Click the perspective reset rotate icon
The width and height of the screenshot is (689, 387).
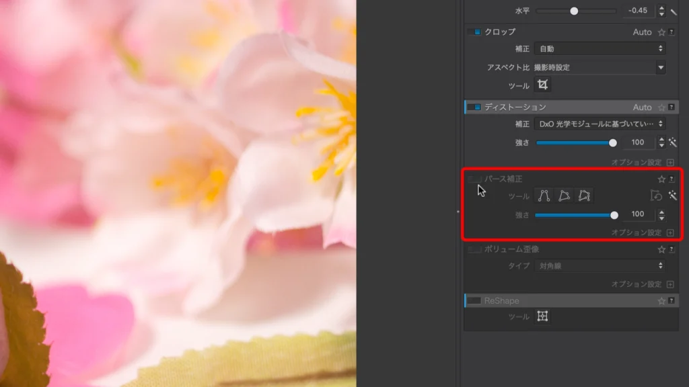click(656, 196)
